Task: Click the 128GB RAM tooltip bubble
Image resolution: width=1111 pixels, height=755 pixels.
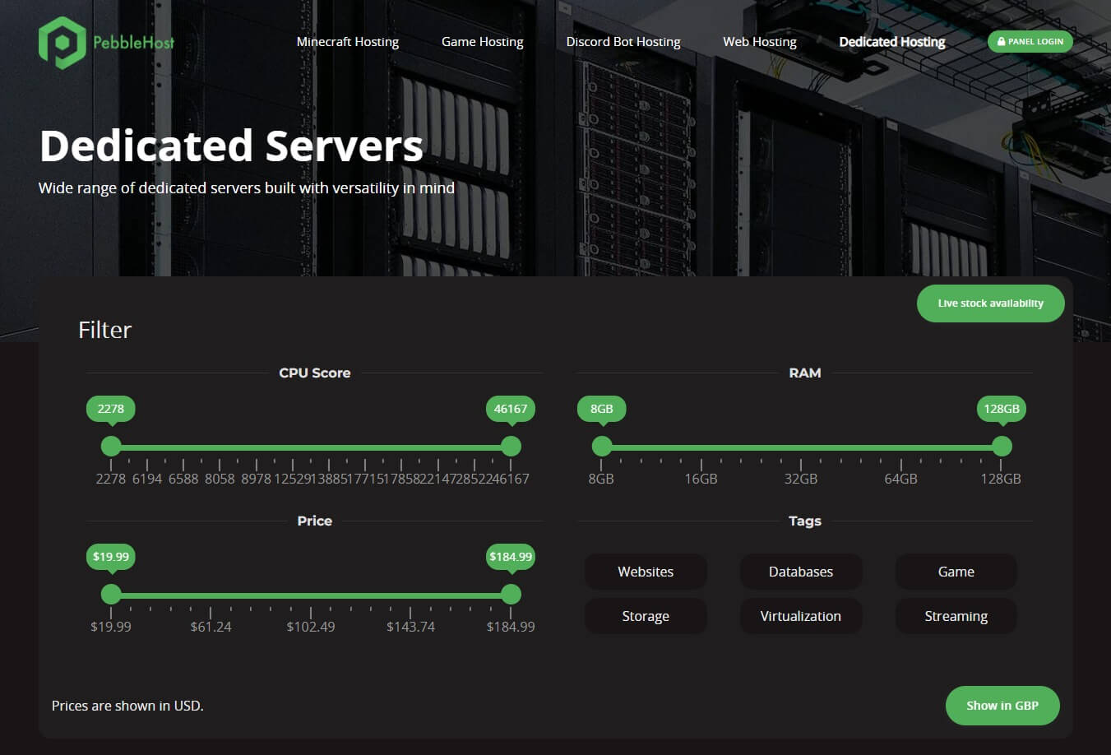Action: click(x=1002, y=409)
